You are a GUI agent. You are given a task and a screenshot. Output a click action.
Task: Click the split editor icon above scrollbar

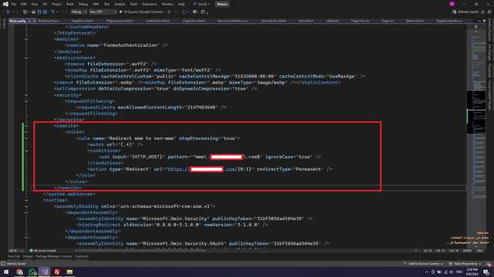476,27
